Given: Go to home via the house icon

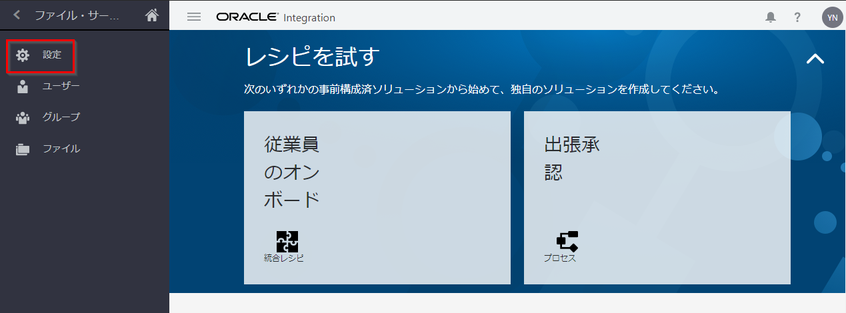Looking at the screenshot, I should point(152,15).
